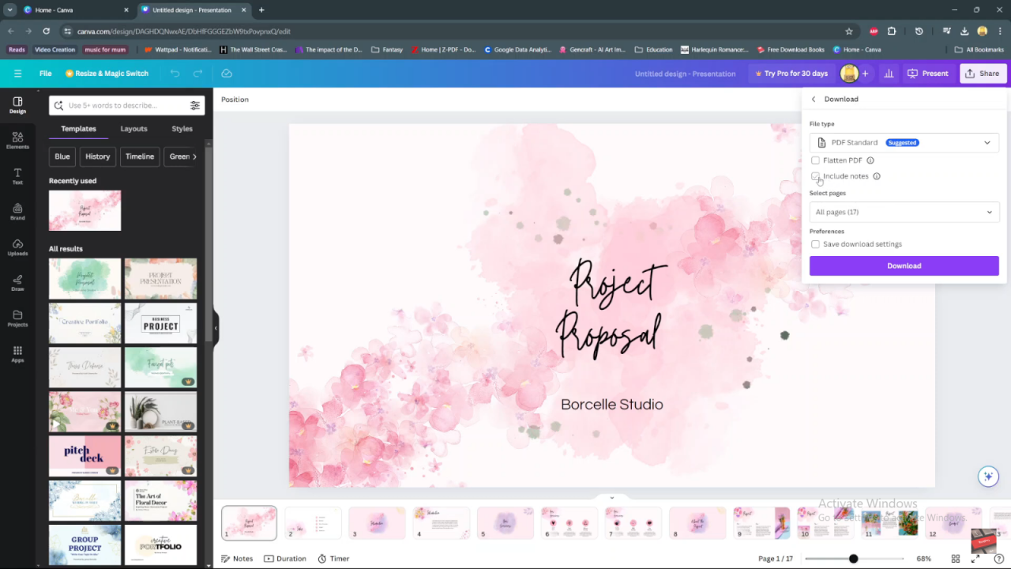Open grid view of pages
This screenshot has width=1011, height=569.
click(x=956, y=559)
